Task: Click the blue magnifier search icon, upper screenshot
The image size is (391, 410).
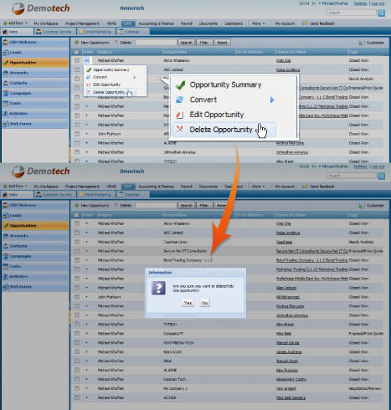Action: pyautogui.click(x=381, y=13)
